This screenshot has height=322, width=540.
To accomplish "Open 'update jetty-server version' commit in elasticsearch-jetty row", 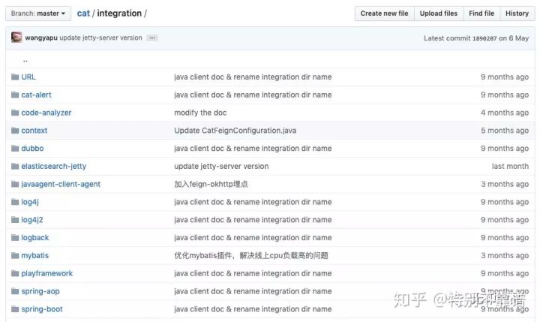I will click(x=221, y=166).
